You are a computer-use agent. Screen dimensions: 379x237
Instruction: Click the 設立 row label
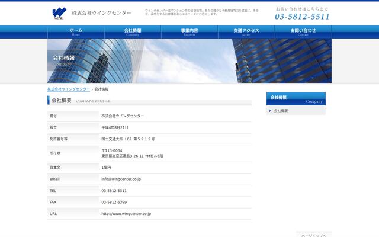point(53,127)
